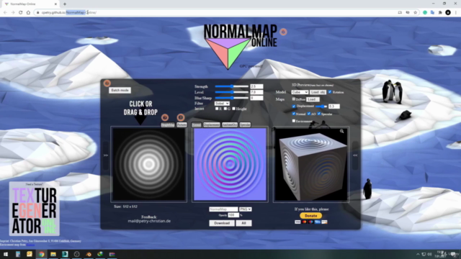Select the Normal map tab

click(197, 124)
